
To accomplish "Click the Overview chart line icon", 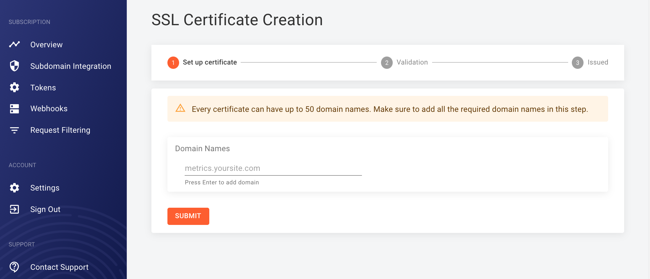I will [x=14, y=45].
